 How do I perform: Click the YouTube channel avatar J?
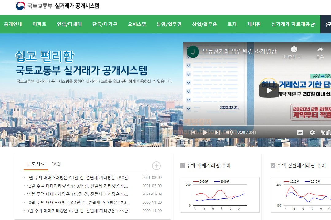click(x=193, y=52)
